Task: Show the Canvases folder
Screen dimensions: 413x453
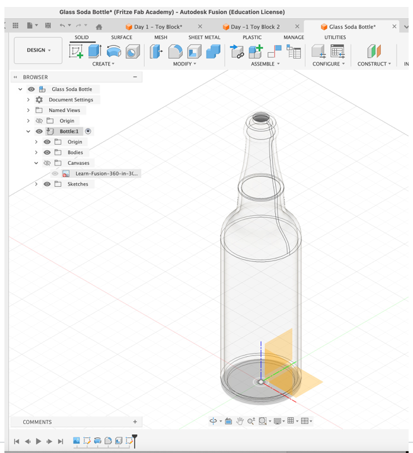Action: coord(47,163)
